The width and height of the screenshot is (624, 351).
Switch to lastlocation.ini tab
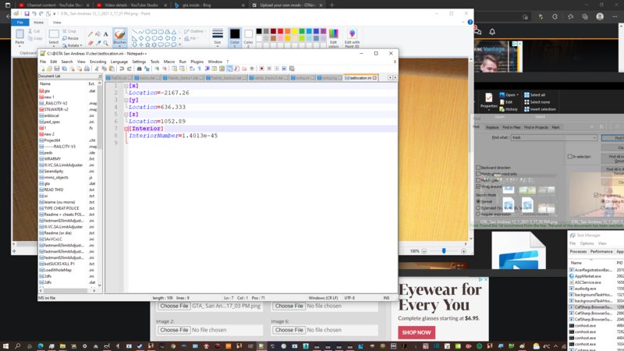coord(360,78)
